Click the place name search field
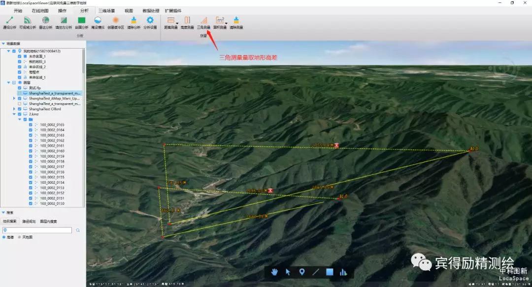 (38, 230)
